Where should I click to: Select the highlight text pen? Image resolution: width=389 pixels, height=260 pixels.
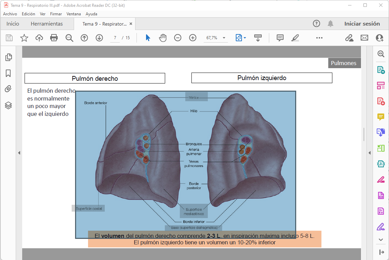click(x=295, y=38)
